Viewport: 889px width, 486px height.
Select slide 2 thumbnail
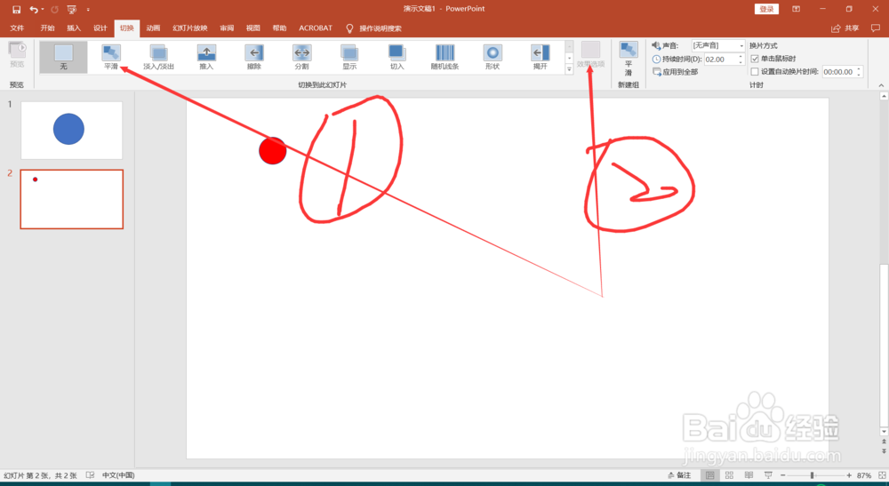pos(71,199)
